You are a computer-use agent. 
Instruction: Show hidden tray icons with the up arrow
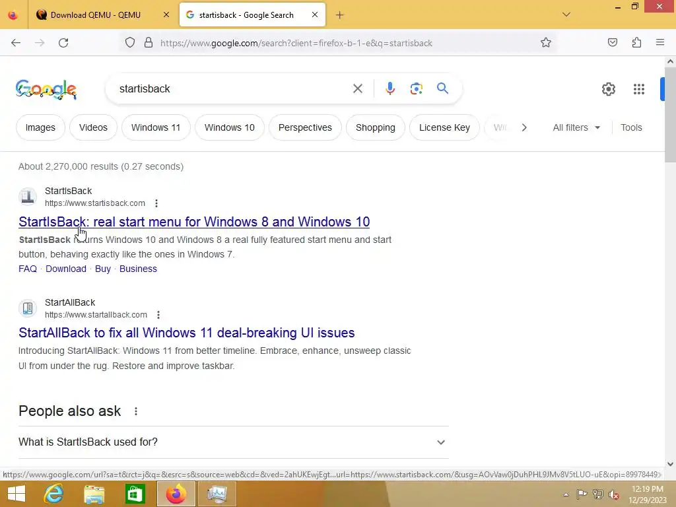point(566,494)
